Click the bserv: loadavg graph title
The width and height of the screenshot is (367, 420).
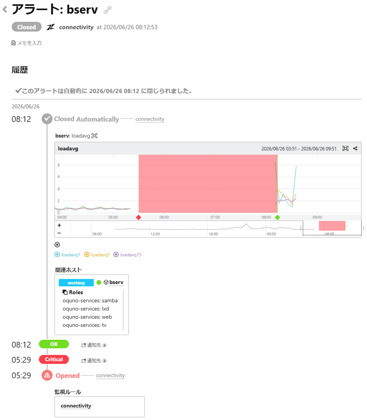tap(72, 136)
